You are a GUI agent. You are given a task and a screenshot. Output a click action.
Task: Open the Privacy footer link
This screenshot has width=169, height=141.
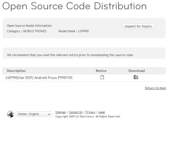(x=90, y=112)
